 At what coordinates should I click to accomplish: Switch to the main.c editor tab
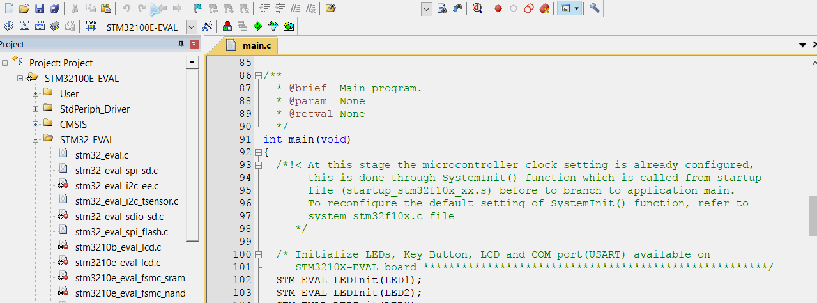250,45
